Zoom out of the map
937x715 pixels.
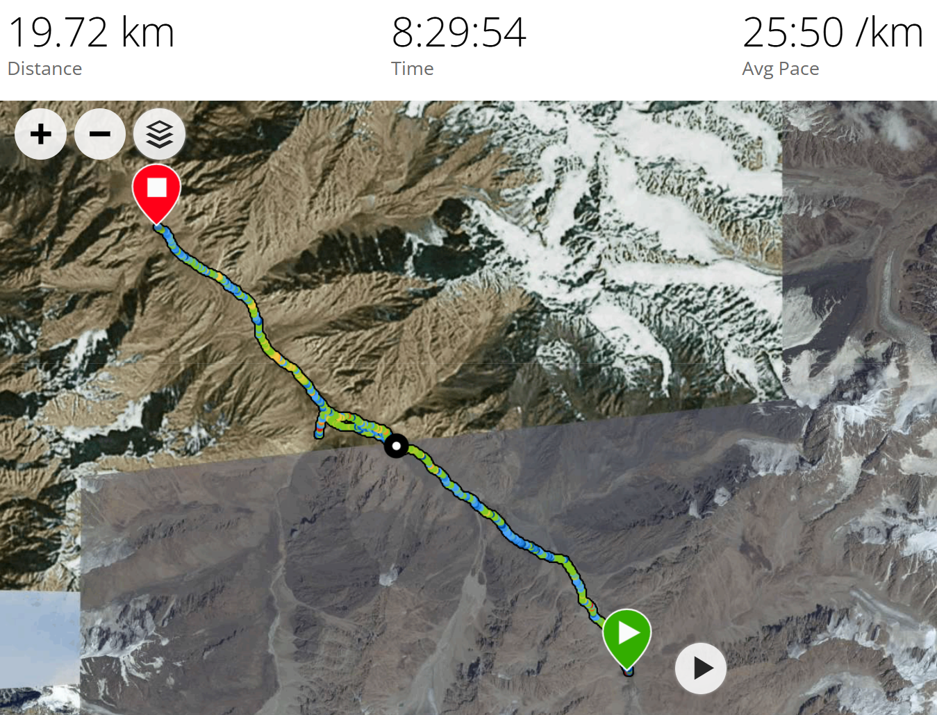click(x=100, y=134)
